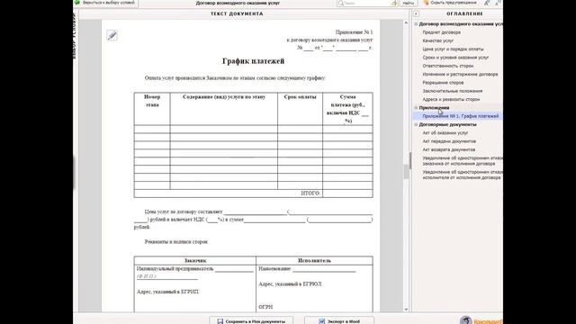Open notice of исполнителя refusal from contract

(462, 175)
